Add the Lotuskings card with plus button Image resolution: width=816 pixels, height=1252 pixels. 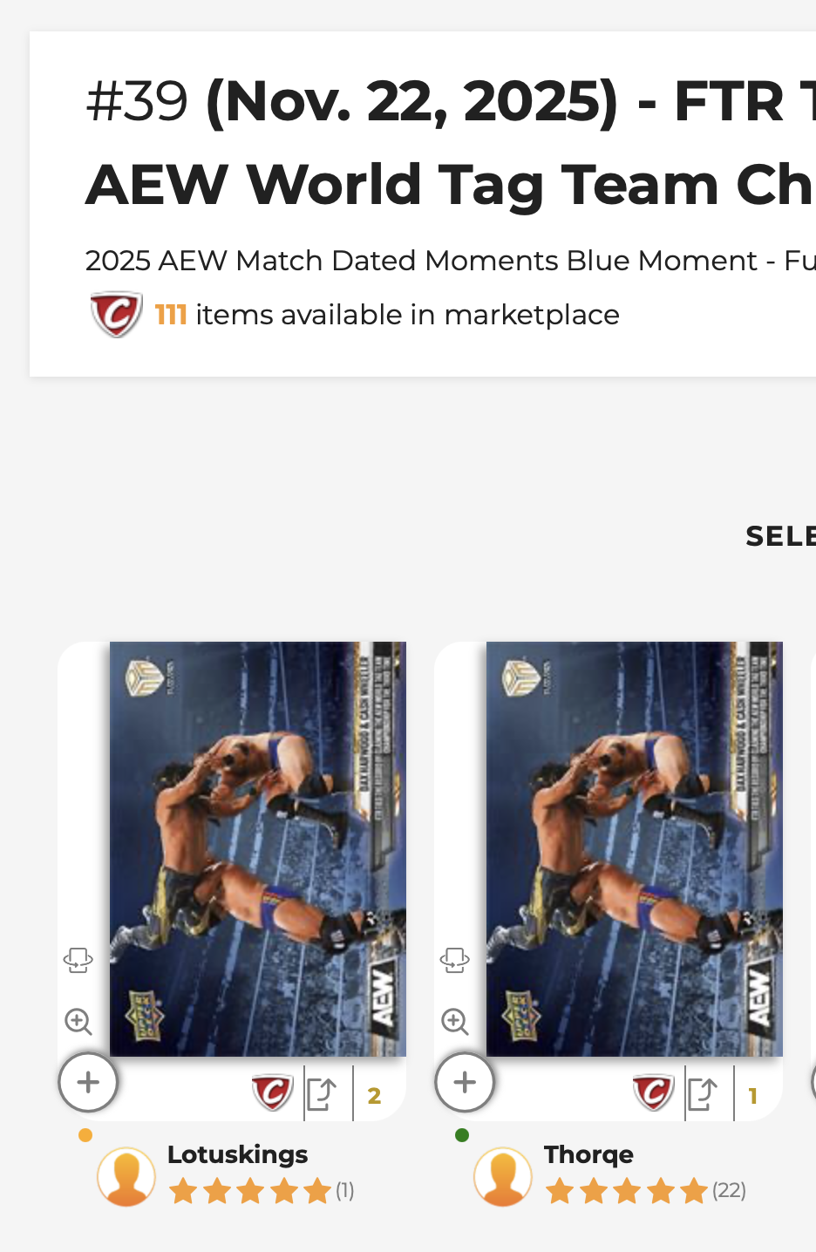[88, 1082]
